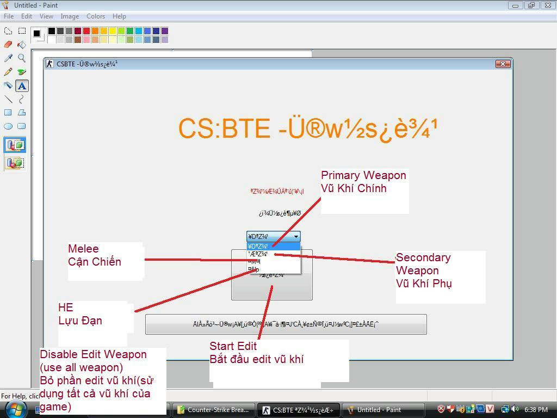Open the View menu
557x418 pixels.
46,16
